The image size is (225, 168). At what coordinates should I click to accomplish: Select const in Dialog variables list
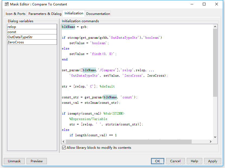[x=32, y=32]
